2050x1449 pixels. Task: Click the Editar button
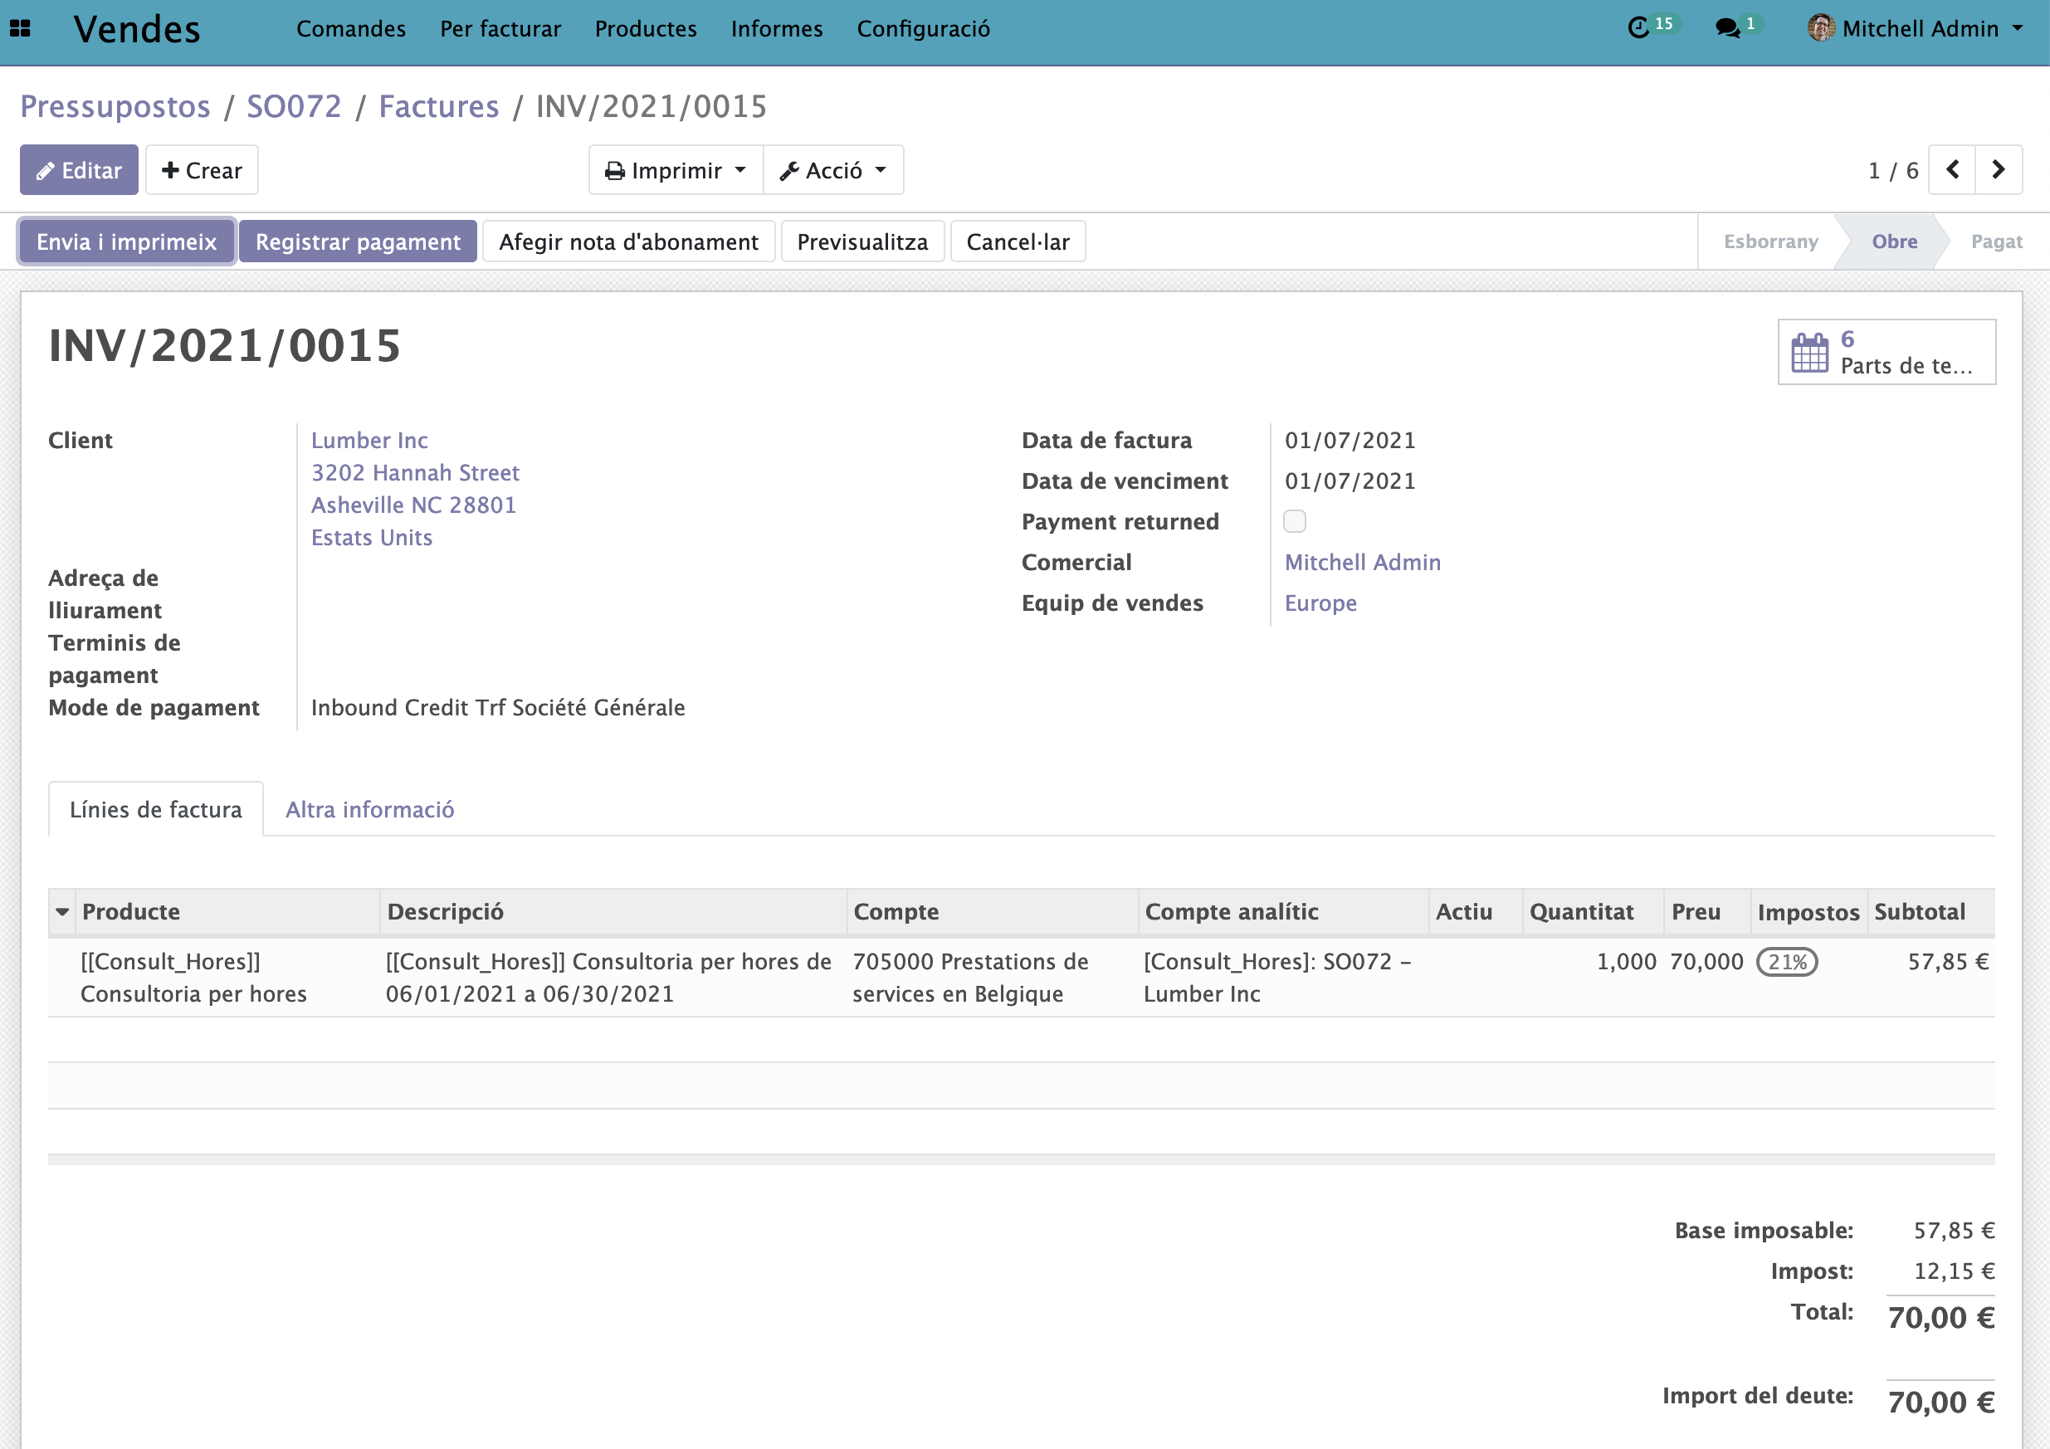tap(80, 169)
